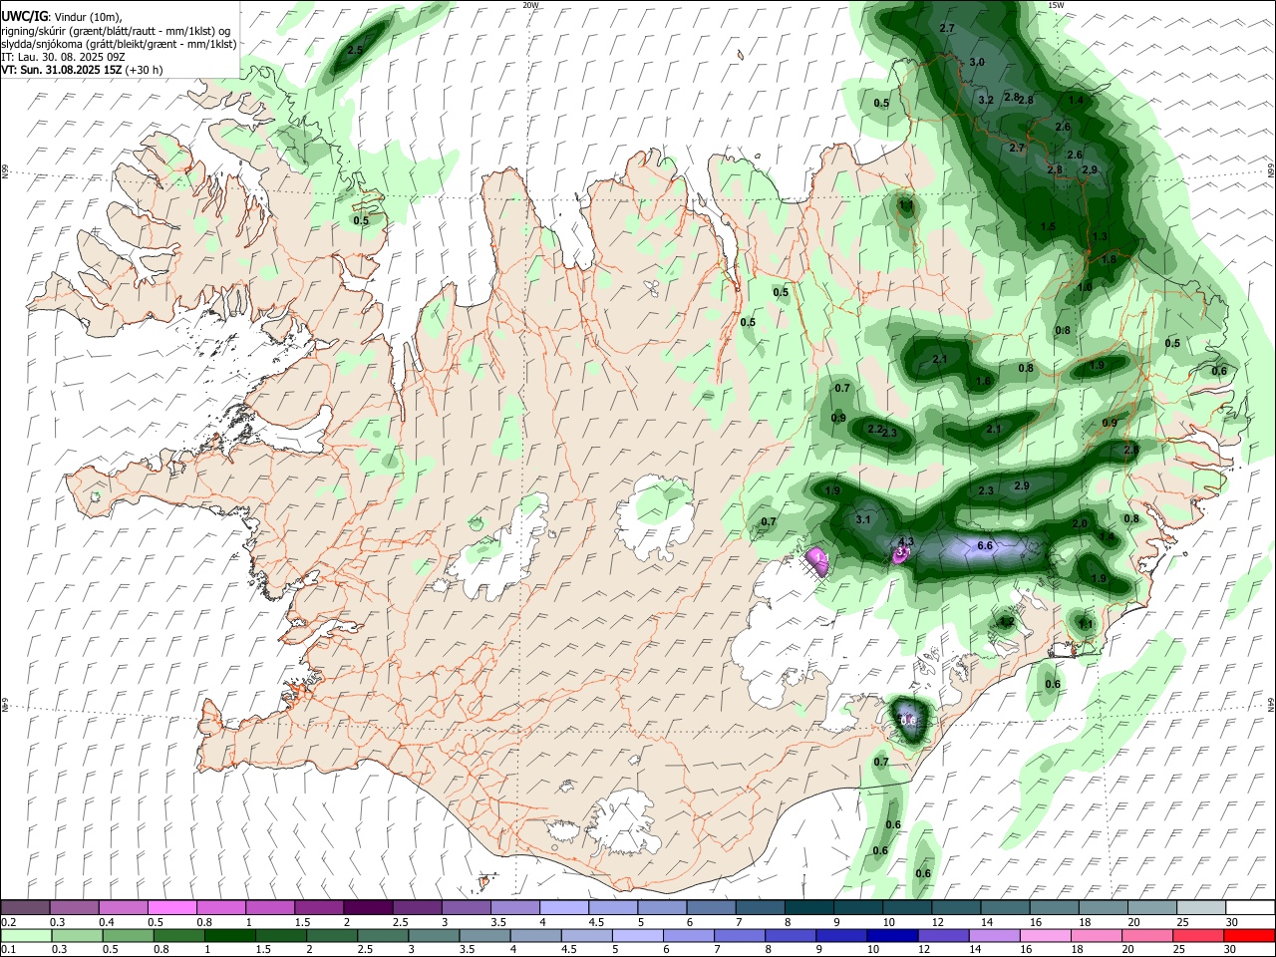1276x957 pixels.
Task: Click the 4 light lavender swatch in top legend row
Action: click(563, 908)
